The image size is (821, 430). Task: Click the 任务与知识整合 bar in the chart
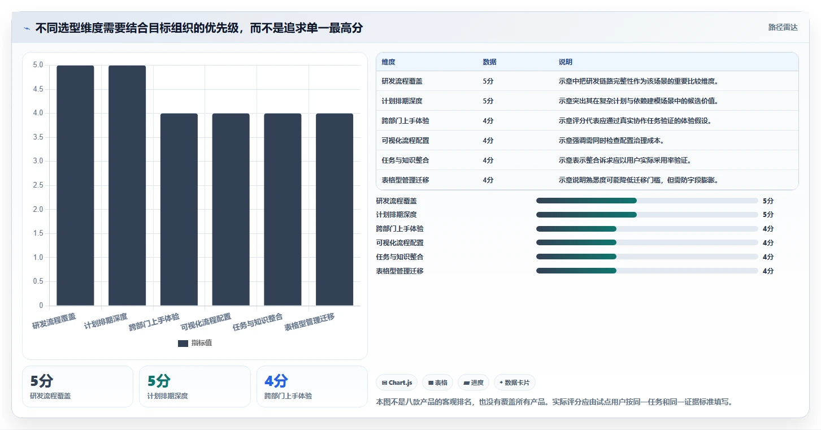coord(283,210)
